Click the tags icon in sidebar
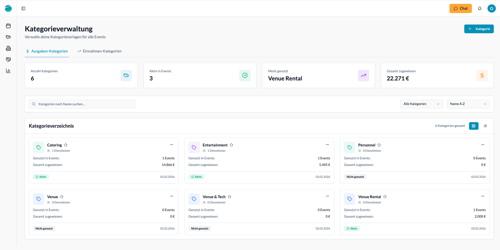500x250 pixels. (x=8, y=37)
